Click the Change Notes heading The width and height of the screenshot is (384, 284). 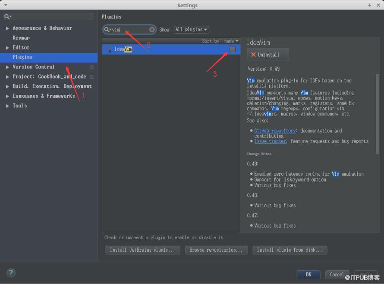[259, 154]
